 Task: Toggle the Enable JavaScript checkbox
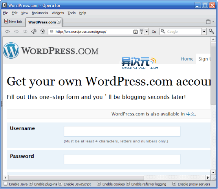(x=60, y=184)
